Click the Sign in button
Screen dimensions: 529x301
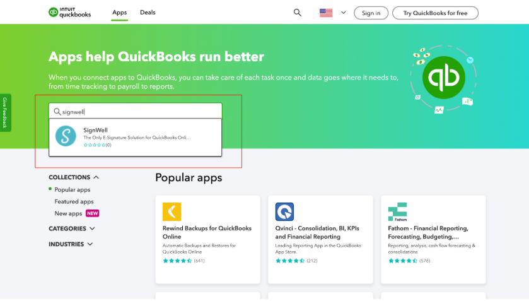click(371, 13)
